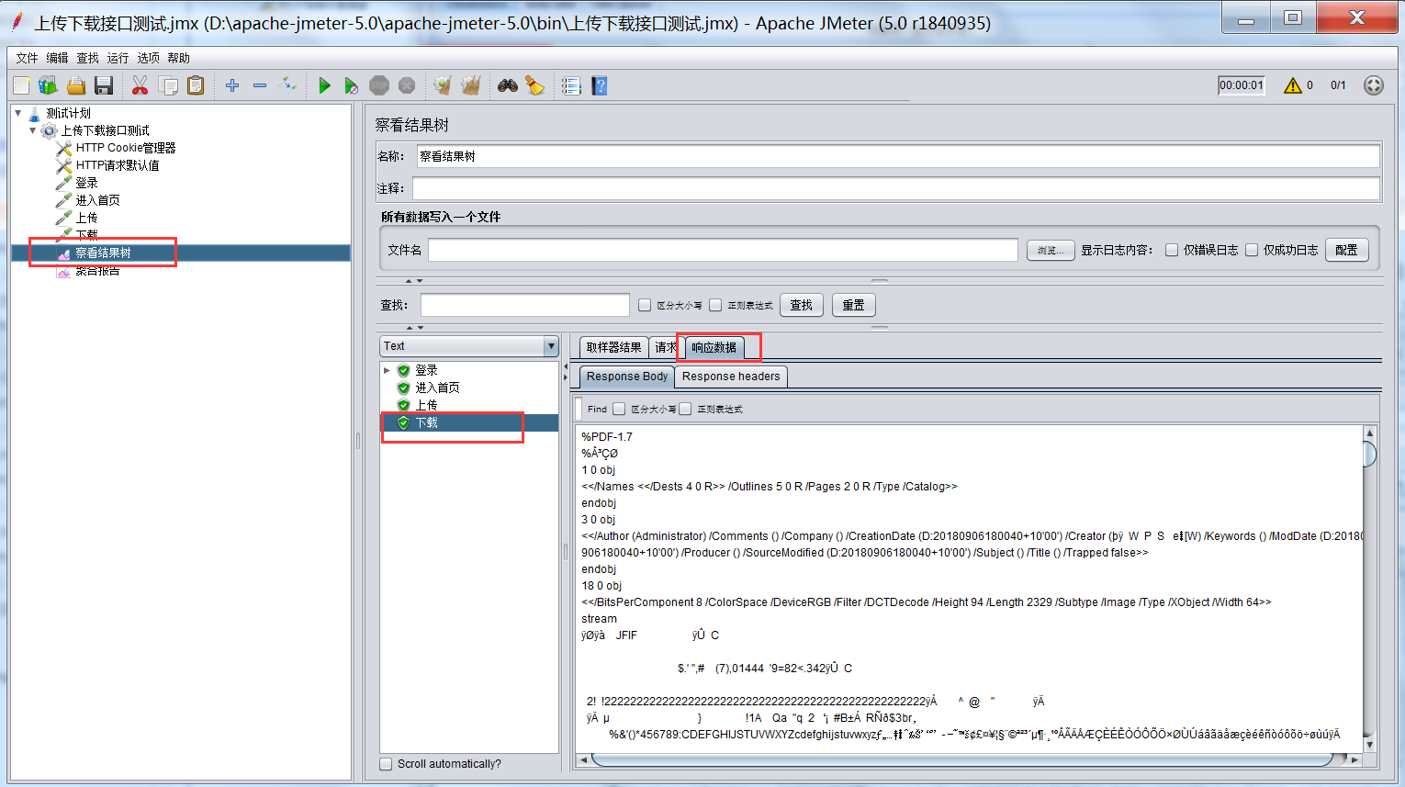The height and width of the screenshot is (787, 1405).
Task: Select the 上传 result entry
Action: coord(426,405)
